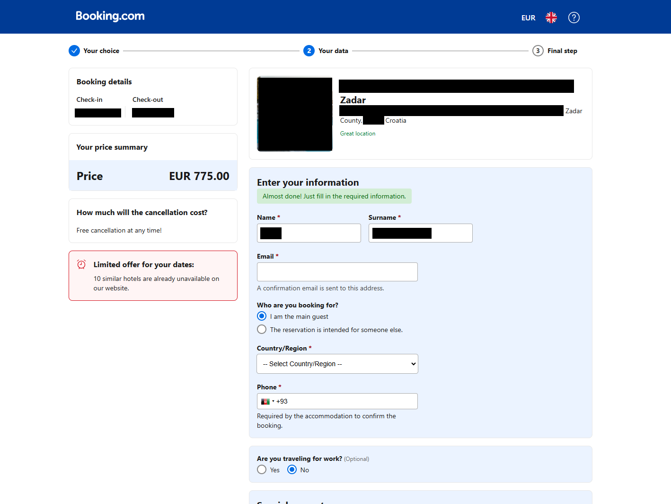Click the Your choice checkmark step icon
Image resolution: width=671 pixels, height=504 pixels.
(74, 51)
